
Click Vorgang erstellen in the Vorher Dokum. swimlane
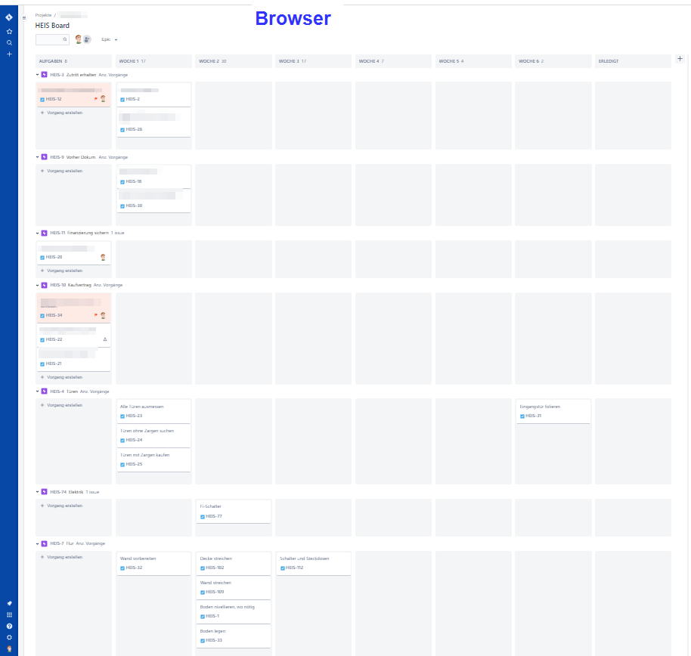(62, 171)
